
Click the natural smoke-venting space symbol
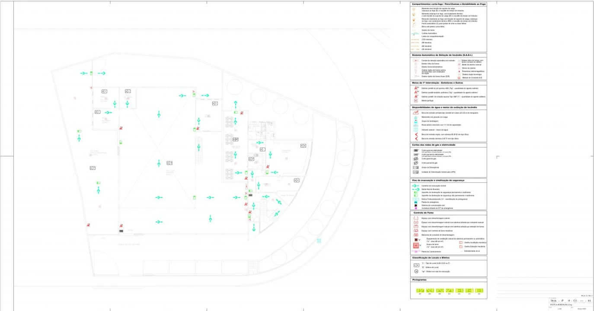415,218
